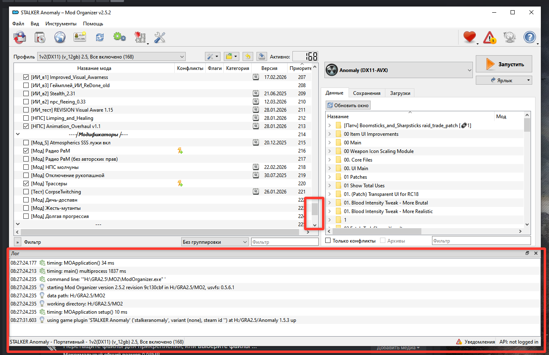Screen dimensions: 549x355
Task: Collapse the Модификаторы separator
Action: (18, 134)
